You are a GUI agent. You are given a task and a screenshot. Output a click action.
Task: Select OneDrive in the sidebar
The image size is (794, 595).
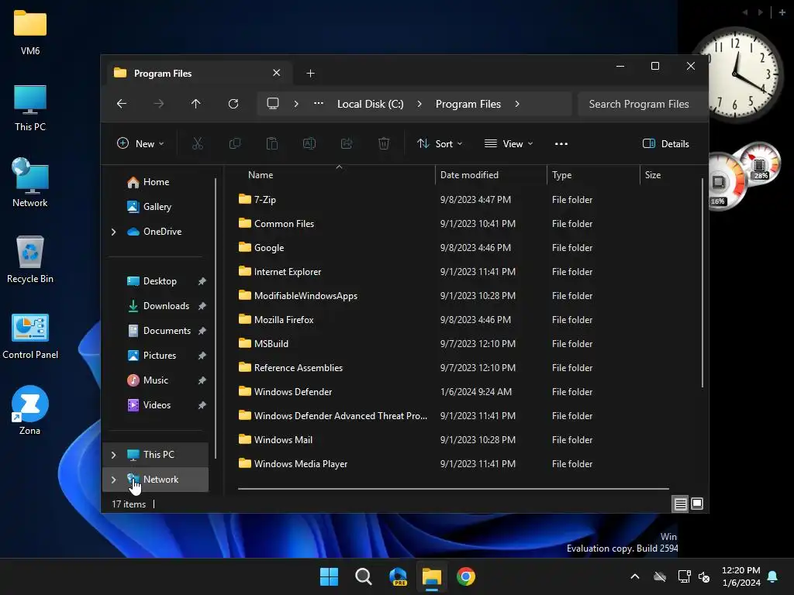tap(154, 232)
